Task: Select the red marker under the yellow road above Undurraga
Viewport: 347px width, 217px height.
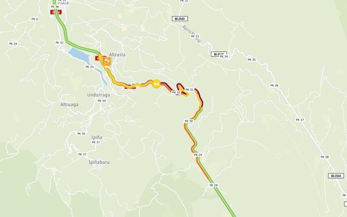Action: click(130, 87)
